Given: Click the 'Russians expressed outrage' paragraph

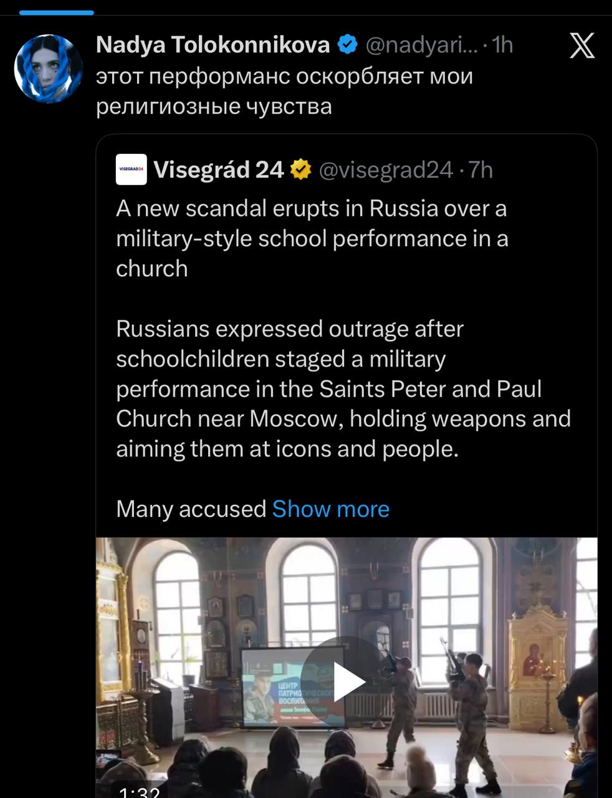Looking at the screenshot, I should click(x=343, y=388).
